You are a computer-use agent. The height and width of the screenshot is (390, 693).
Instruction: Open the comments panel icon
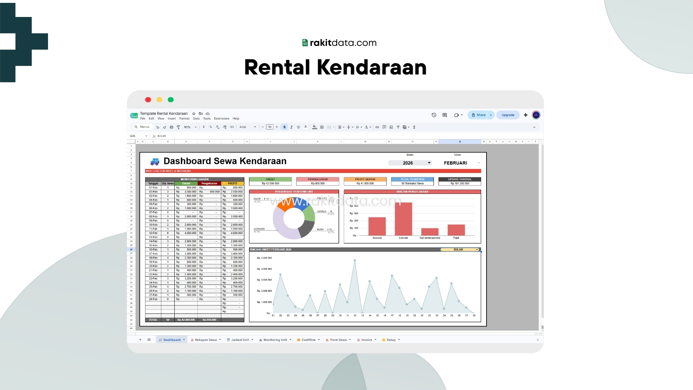tap(445, 115)
